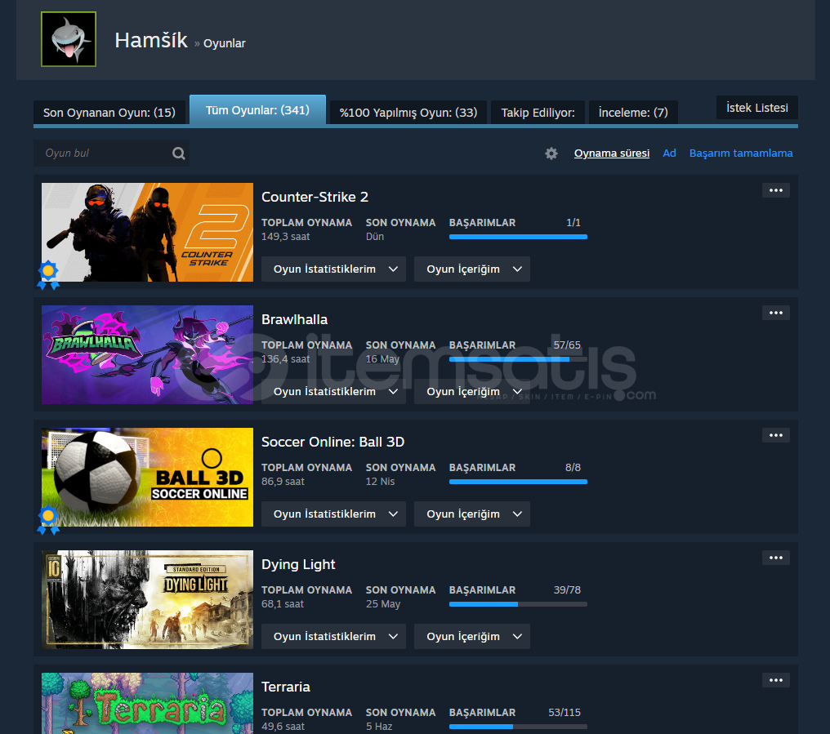
Task: Open the Dying Light game title
Action: (298, 565)
